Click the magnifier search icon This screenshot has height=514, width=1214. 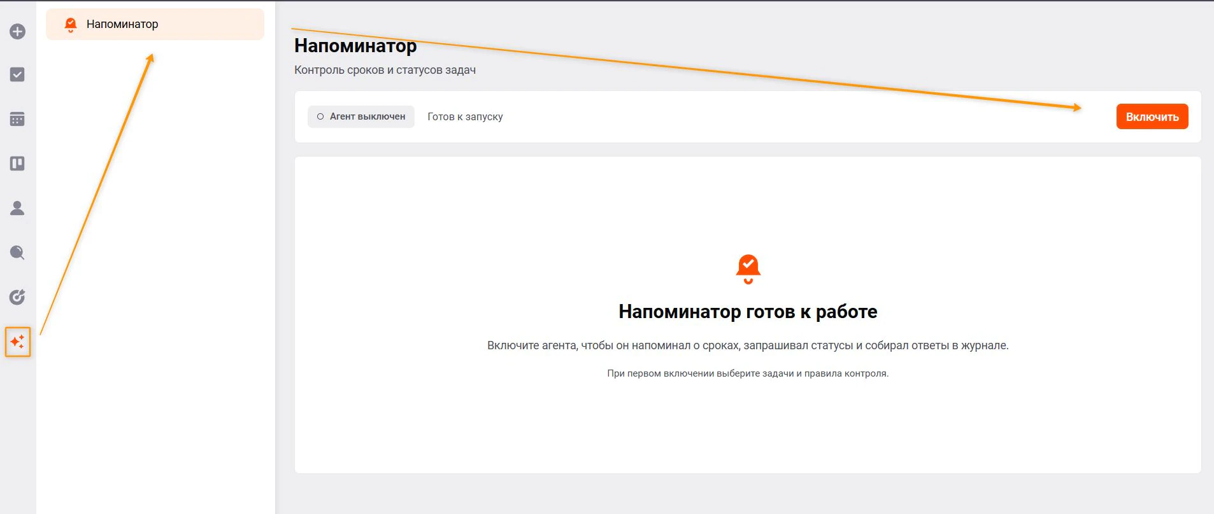click(17, 253)
